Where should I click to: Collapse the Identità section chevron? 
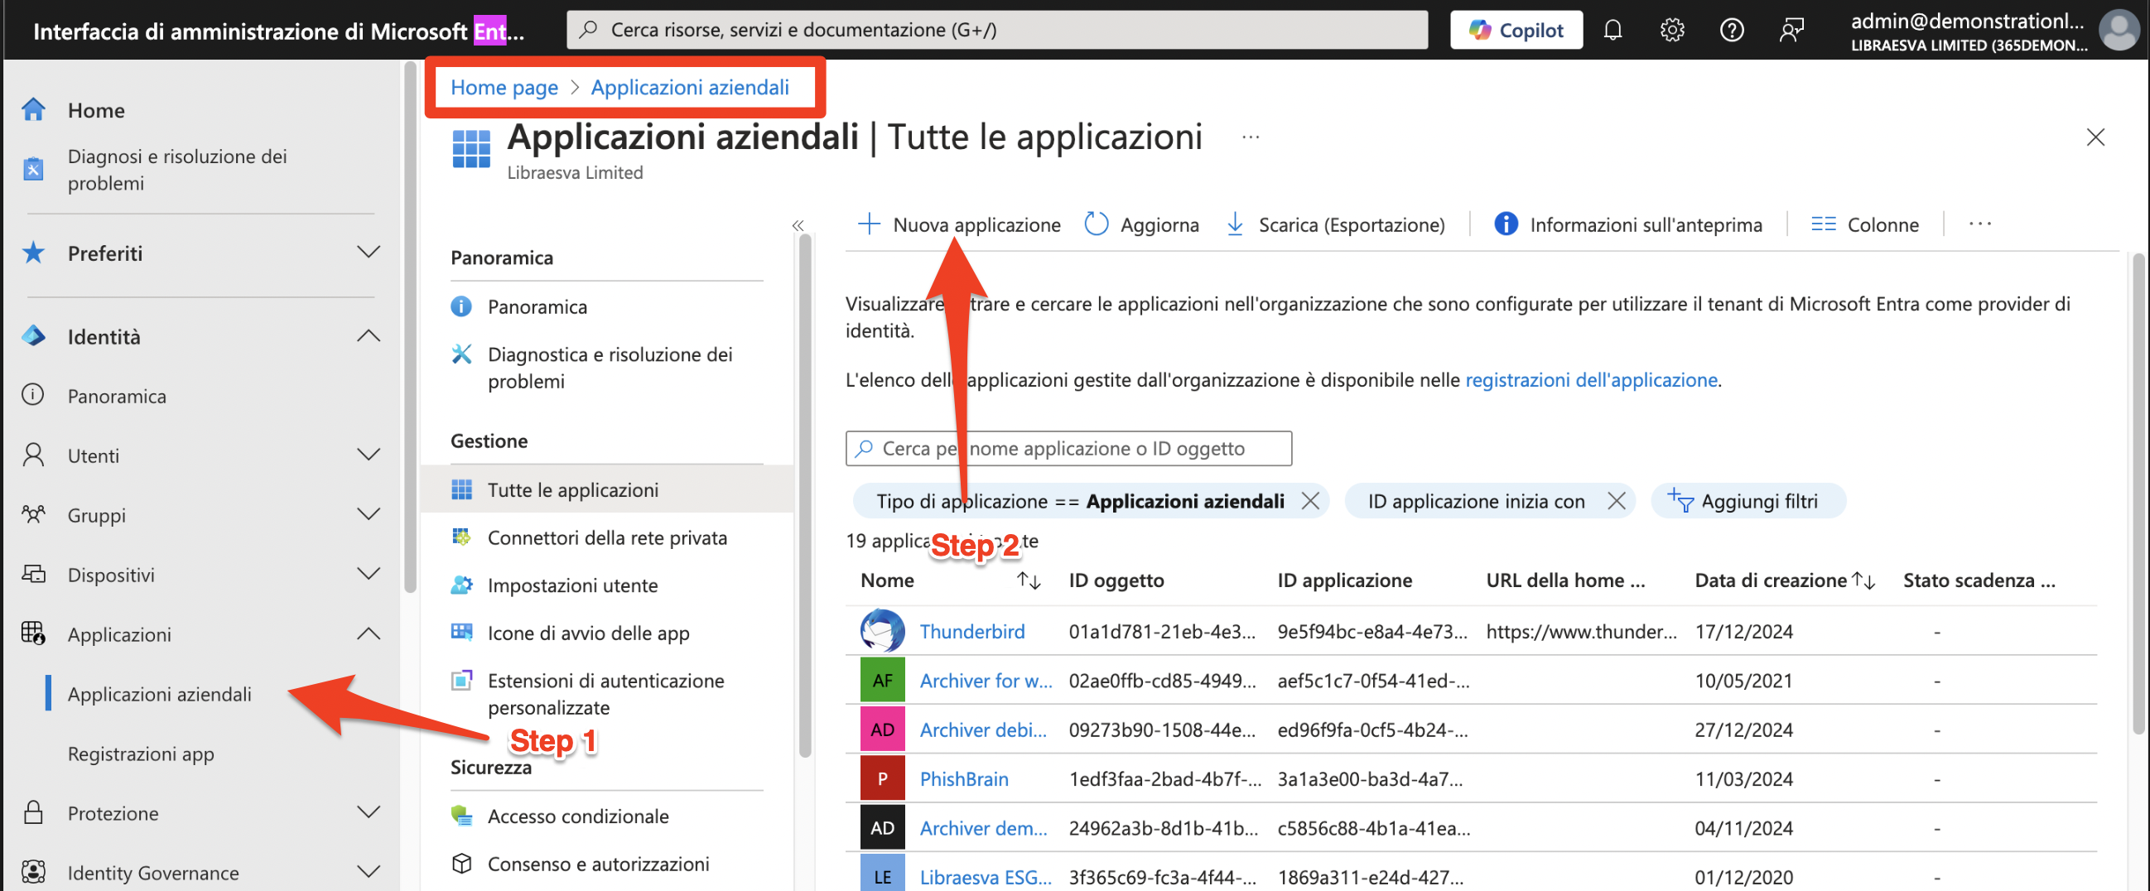pos(368,335)
